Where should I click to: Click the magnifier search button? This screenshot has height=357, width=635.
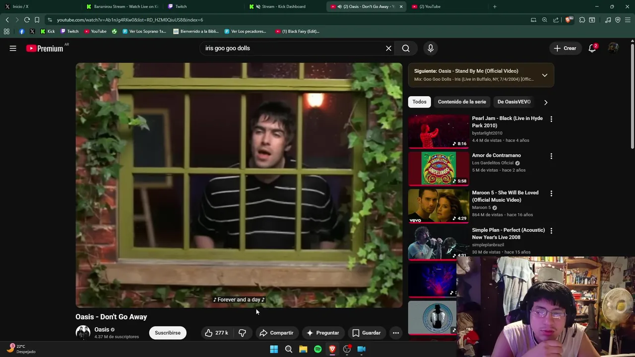[406, 48]
